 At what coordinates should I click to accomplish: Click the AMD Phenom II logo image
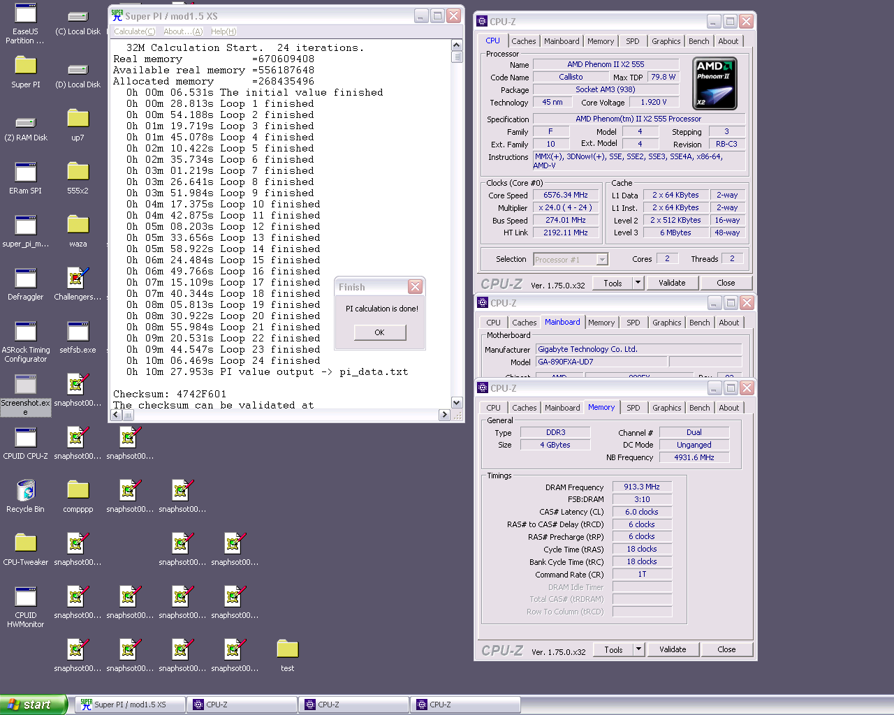point(715,84)
